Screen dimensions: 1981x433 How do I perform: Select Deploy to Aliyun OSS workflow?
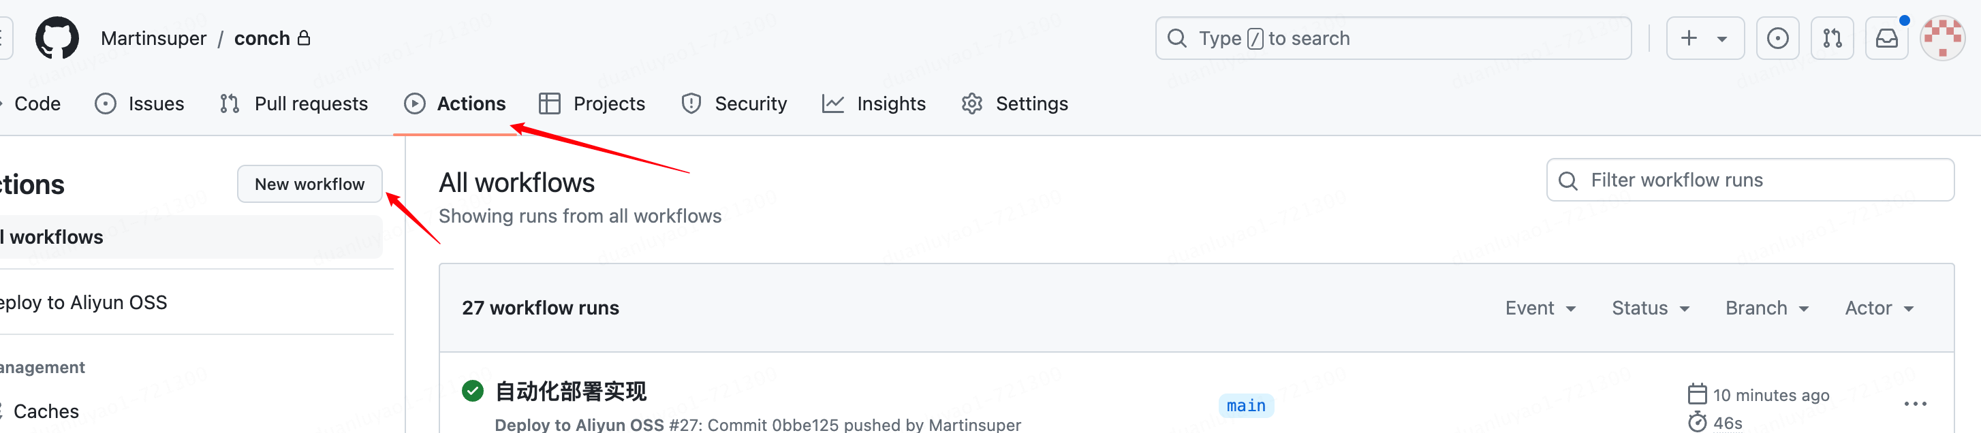tap(84, 302)
